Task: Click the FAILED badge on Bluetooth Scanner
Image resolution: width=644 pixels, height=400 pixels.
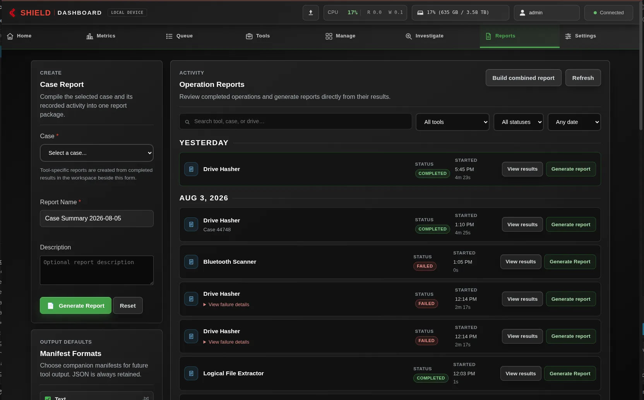Action: [425, 266]
